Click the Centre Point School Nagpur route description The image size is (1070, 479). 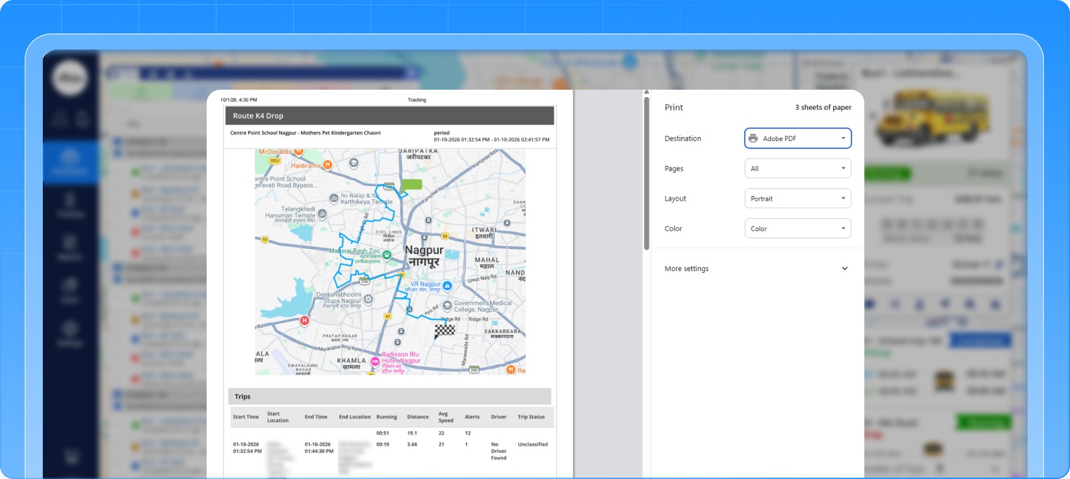click(305, 132)
